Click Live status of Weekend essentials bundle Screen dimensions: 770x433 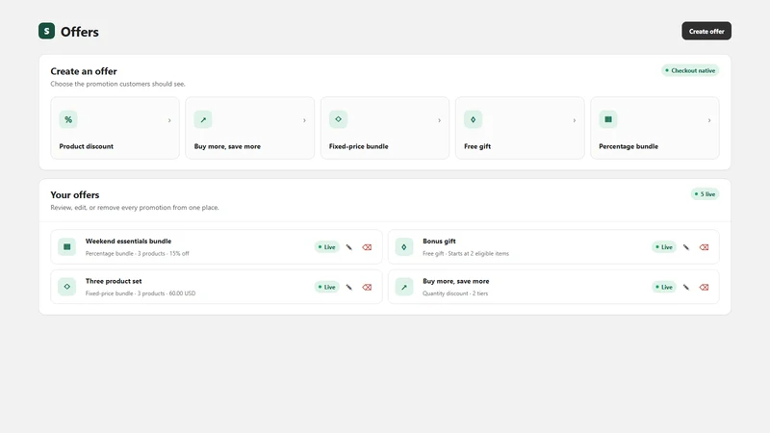(326, 247)
